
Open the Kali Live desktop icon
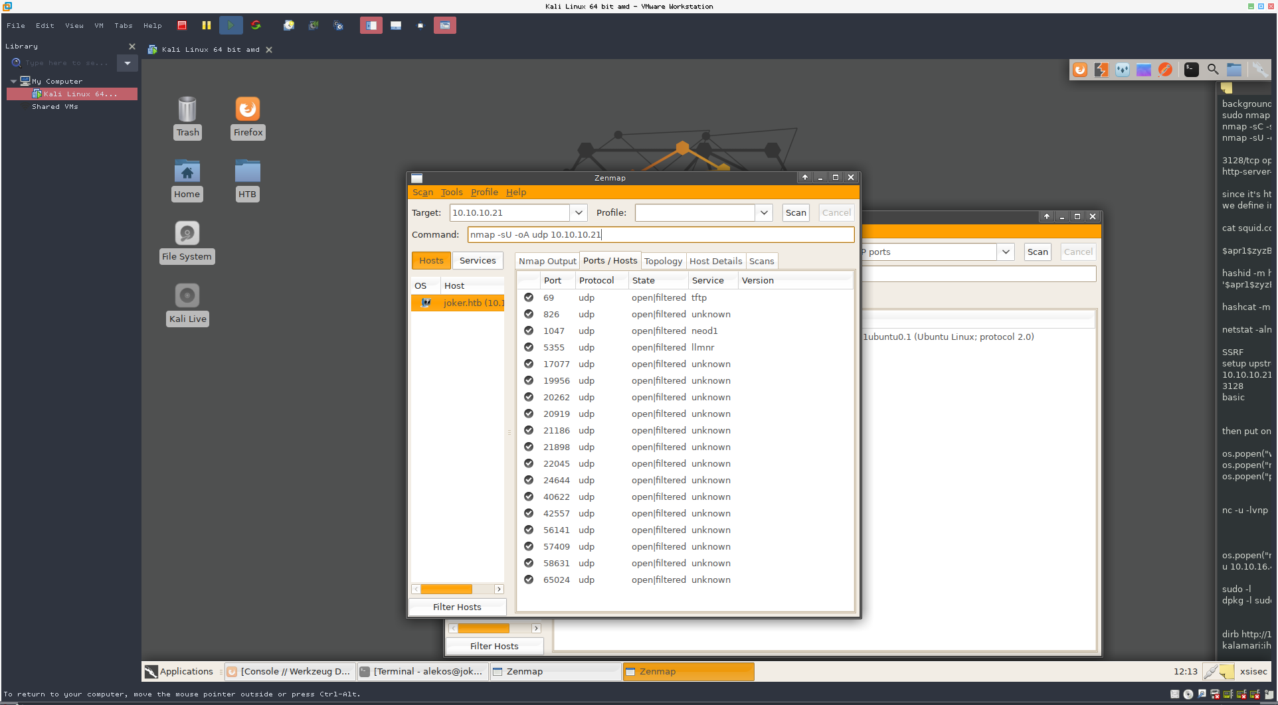(x=187, y=305)
